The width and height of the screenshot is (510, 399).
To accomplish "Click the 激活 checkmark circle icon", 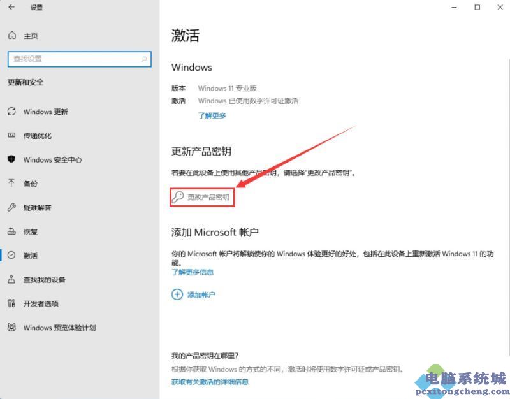I will pyautogui.click(x=11, y=255).
